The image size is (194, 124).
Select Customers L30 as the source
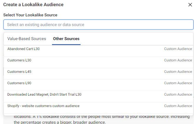pos(19,60)
